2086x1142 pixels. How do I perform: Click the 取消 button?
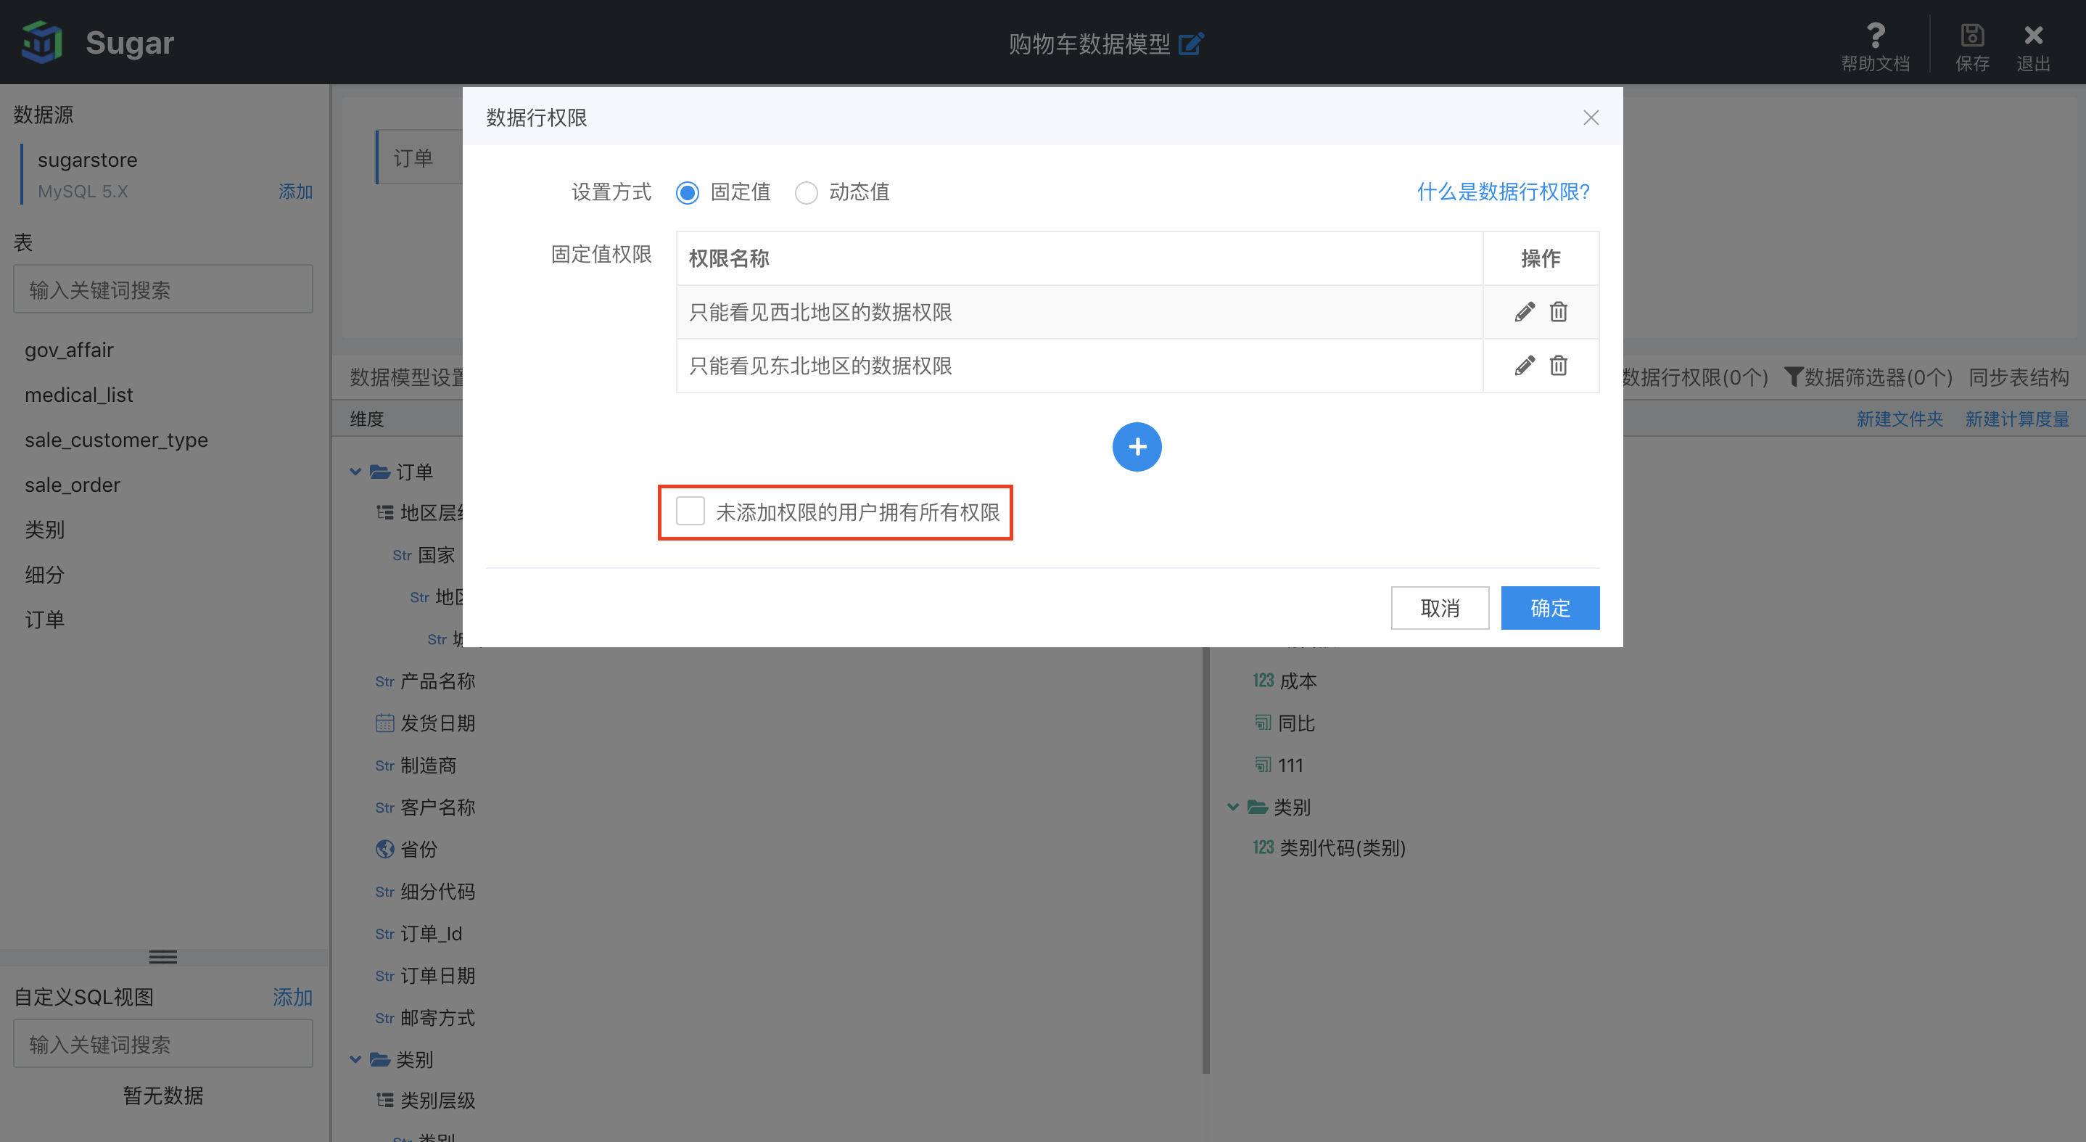point(1440,607)
